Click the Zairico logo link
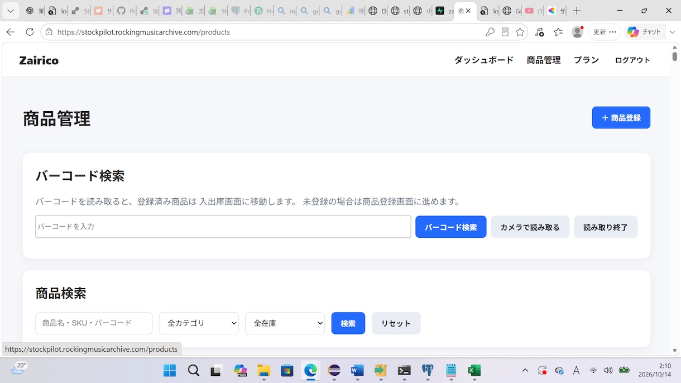The height and width of the screenshot is (383, 681). (39, 60)
